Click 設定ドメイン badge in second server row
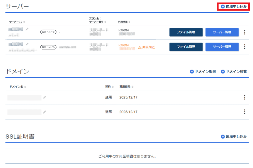 (x=49, y=47)
